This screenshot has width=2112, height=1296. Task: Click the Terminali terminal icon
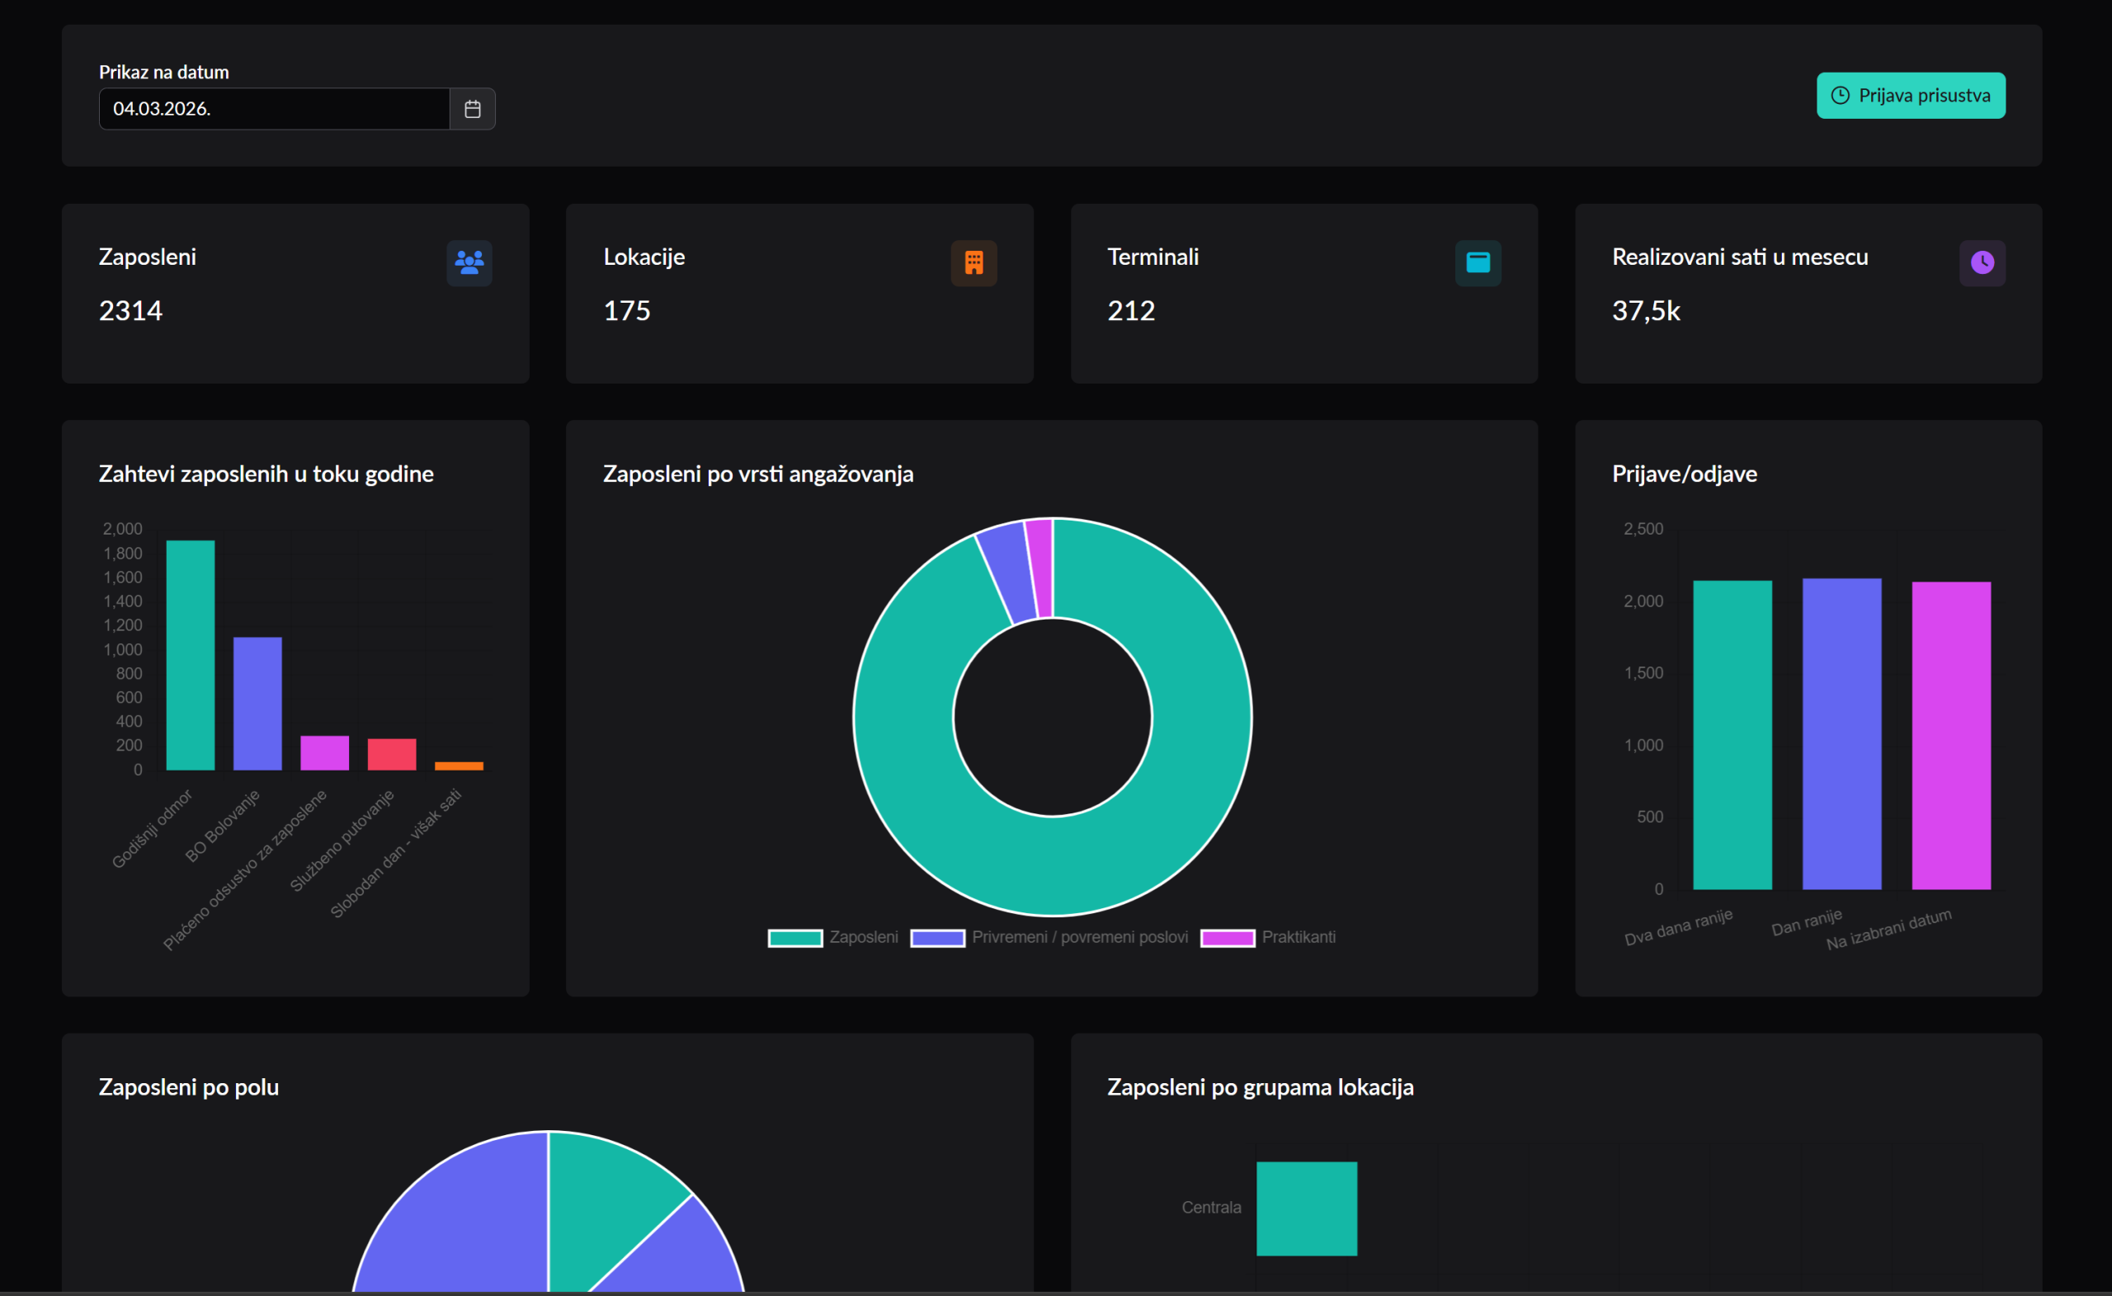(x=1478, y=262)
